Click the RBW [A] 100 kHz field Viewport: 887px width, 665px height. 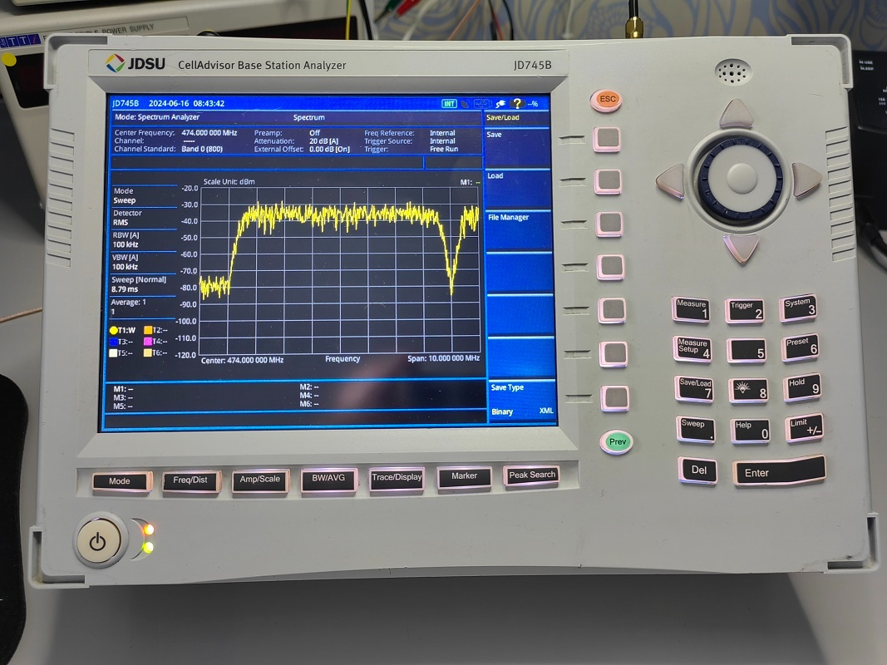click(x=144, y=239)
